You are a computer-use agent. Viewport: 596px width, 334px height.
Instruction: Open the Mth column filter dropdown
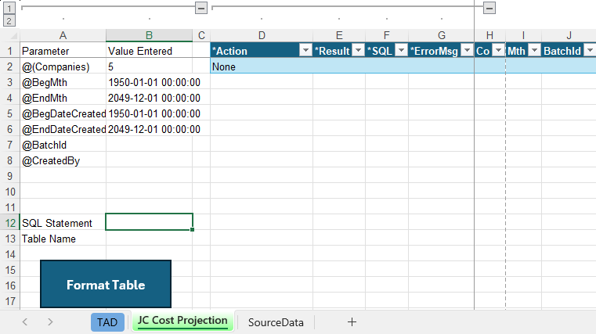(534, 50)
